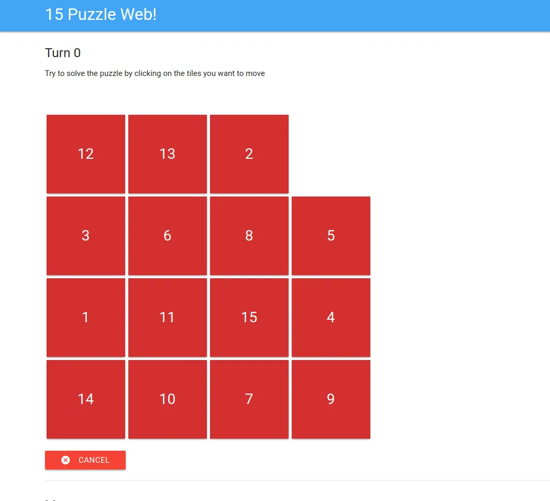Click the Turn 0 counter heading
The width and height of the screenshot is (550, 501).
[63, 53]
